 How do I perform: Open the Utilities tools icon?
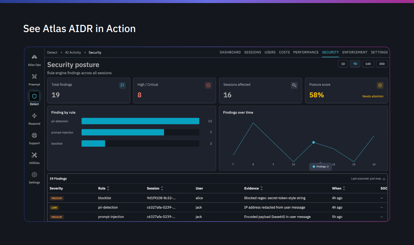[34, 155]
